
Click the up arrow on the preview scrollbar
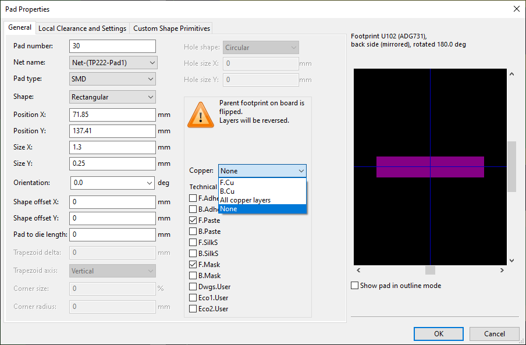pos(511,73)
